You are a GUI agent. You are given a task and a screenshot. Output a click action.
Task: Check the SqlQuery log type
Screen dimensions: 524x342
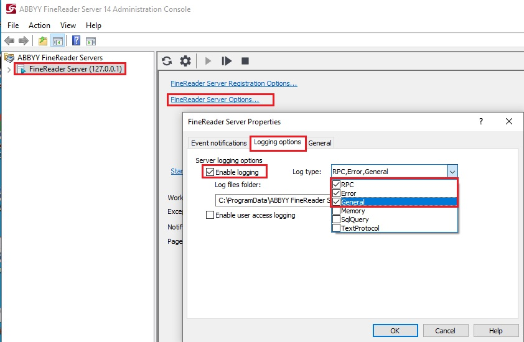pos(336,220)
